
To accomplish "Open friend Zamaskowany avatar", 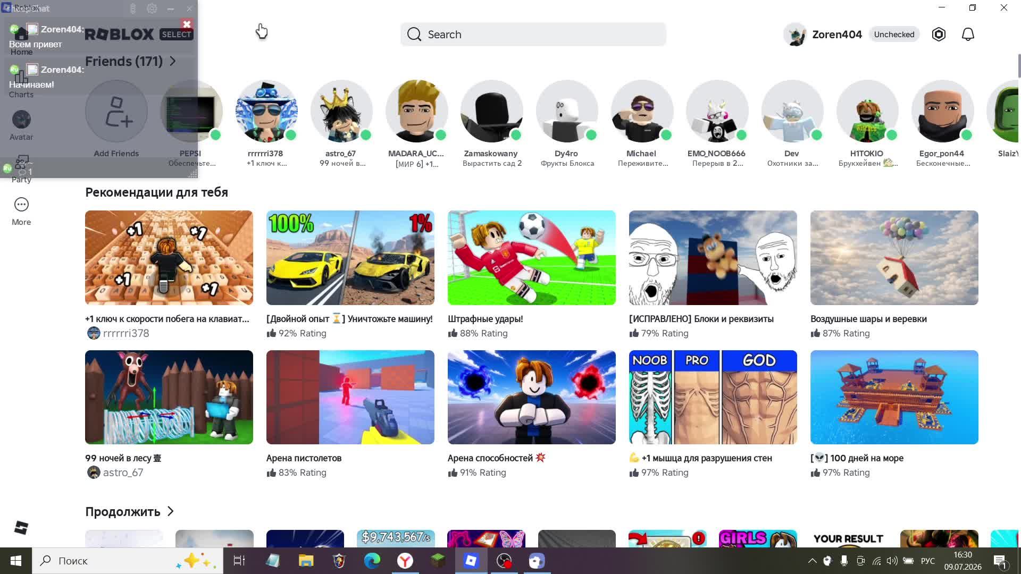I will pyautogui.click(x=491, y=112).
